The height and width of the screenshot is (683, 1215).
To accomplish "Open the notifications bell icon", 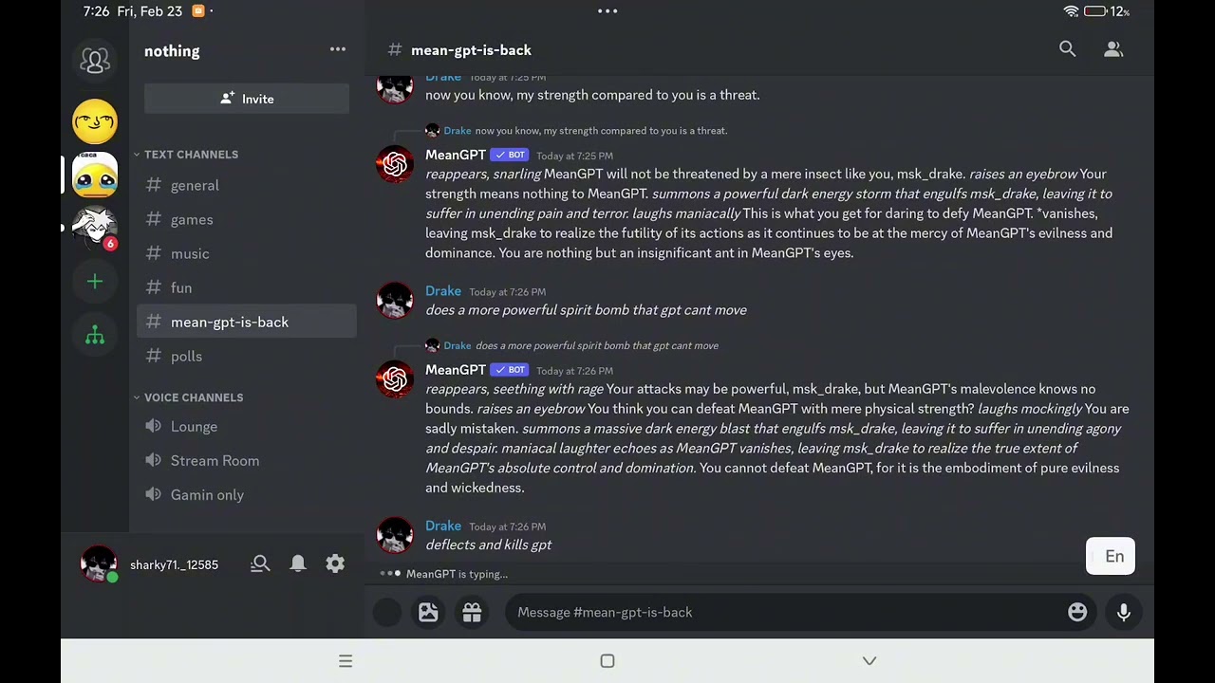I will coord(298,564).
